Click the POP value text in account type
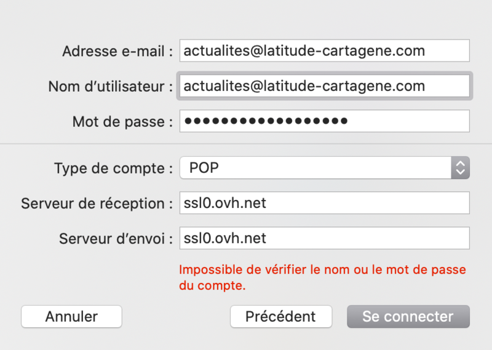The width and height of the screenshot is (492, 350). pos(204,168)
